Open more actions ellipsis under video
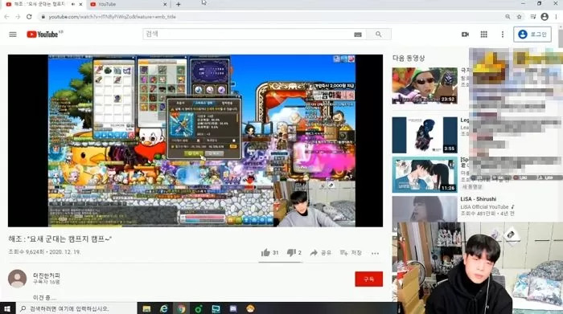 [376, 253]
